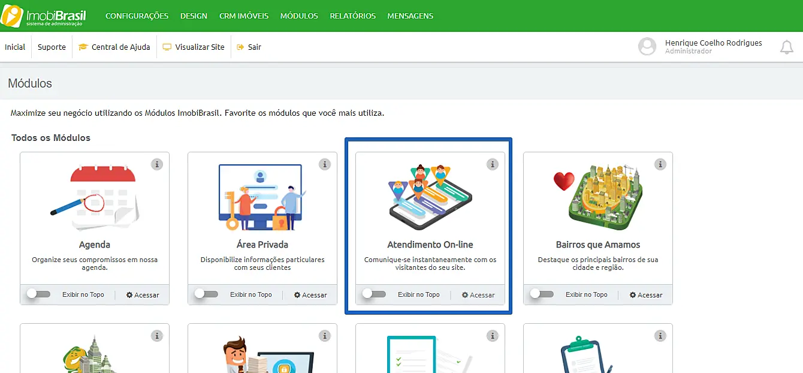Open info icon on Atendimento On-line card
This screenshot has width=803, height=373.
(493, 164)
